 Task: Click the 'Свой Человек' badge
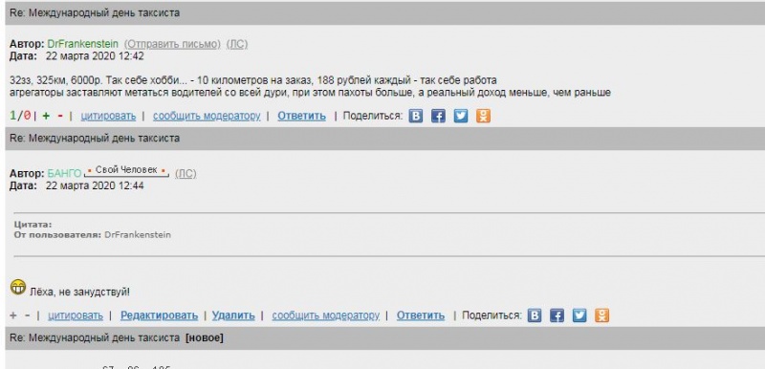[x=126, y=170]
